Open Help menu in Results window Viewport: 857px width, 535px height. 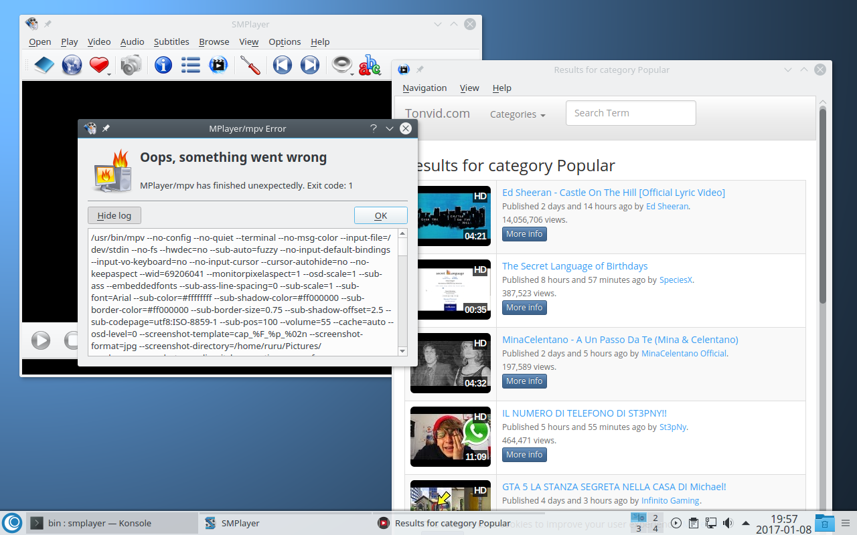(x=501, y=88)
